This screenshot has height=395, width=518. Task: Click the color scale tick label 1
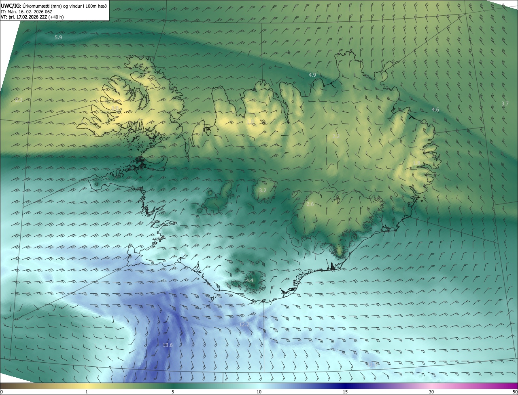click(87, 392)
